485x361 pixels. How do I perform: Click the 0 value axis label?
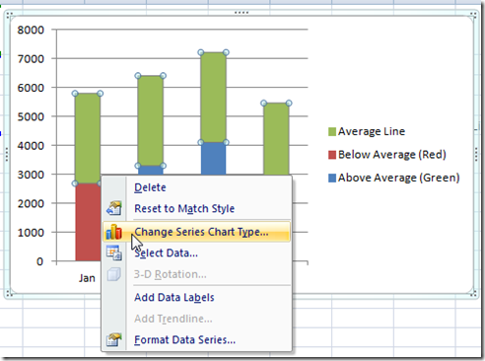coord(39,261)
